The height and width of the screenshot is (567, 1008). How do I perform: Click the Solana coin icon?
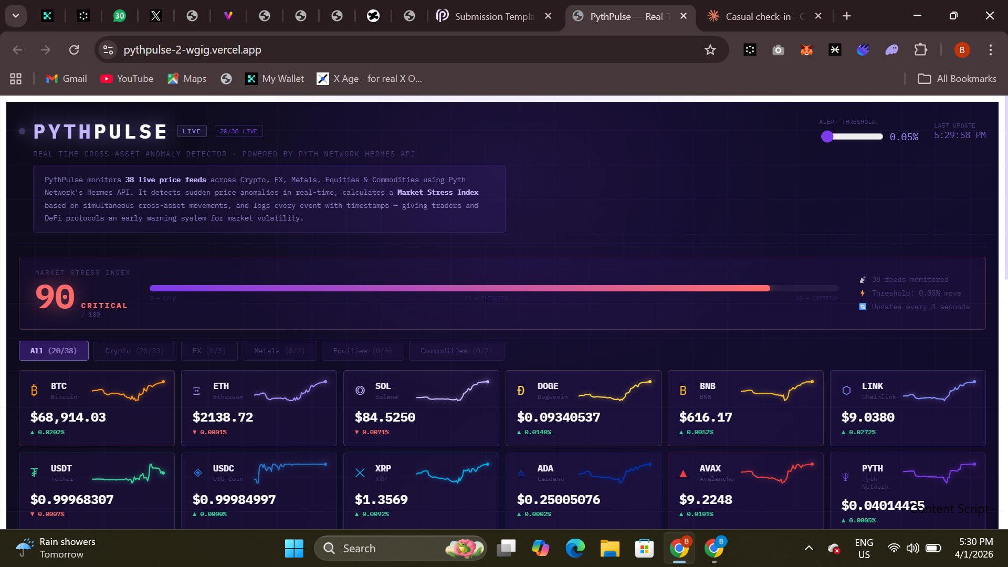coord(360,391)
